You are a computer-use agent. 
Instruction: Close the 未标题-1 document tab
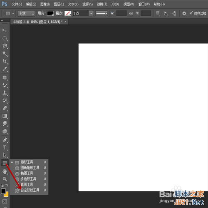pos(65,22)
